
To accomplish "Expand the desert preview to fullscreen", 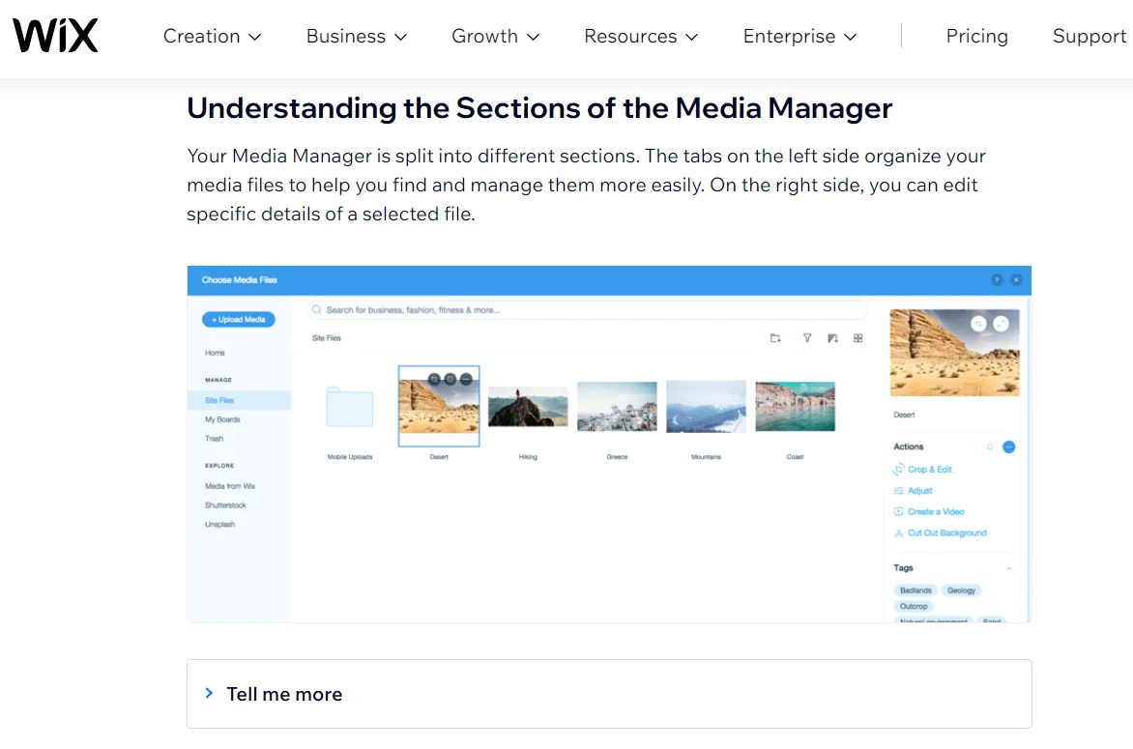I will click(x=1002, y=324).
